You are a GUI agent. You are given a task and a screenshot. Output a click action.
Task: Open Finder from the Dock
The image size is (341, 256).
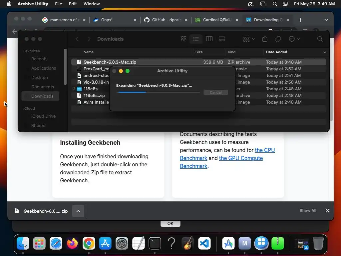23,243
